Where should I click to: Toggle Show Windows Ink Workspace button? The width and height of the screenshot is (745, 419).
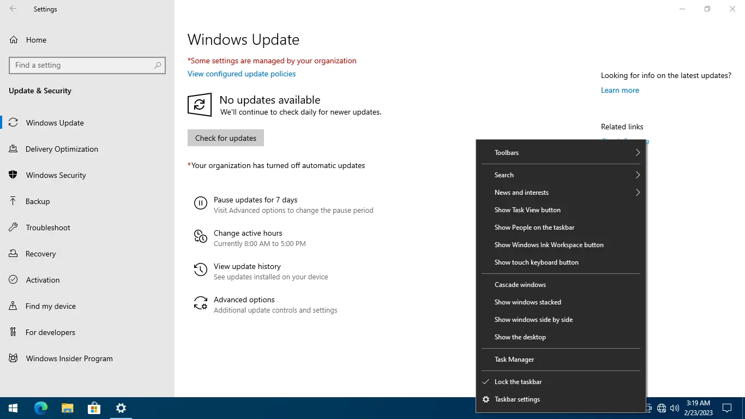tap(561, 245)
